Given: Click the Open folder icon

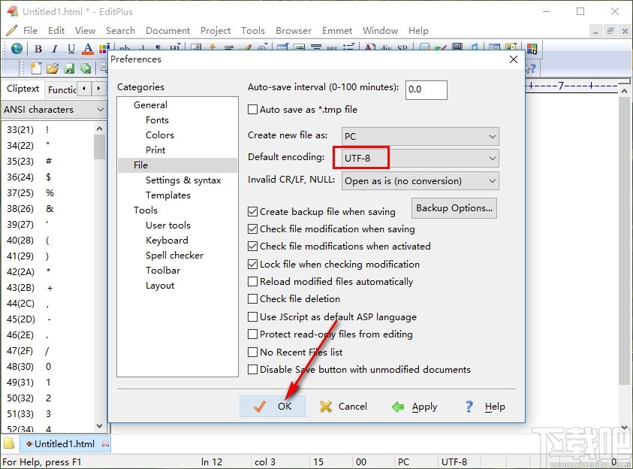Looking at the screenshot, I should [53, 68].
